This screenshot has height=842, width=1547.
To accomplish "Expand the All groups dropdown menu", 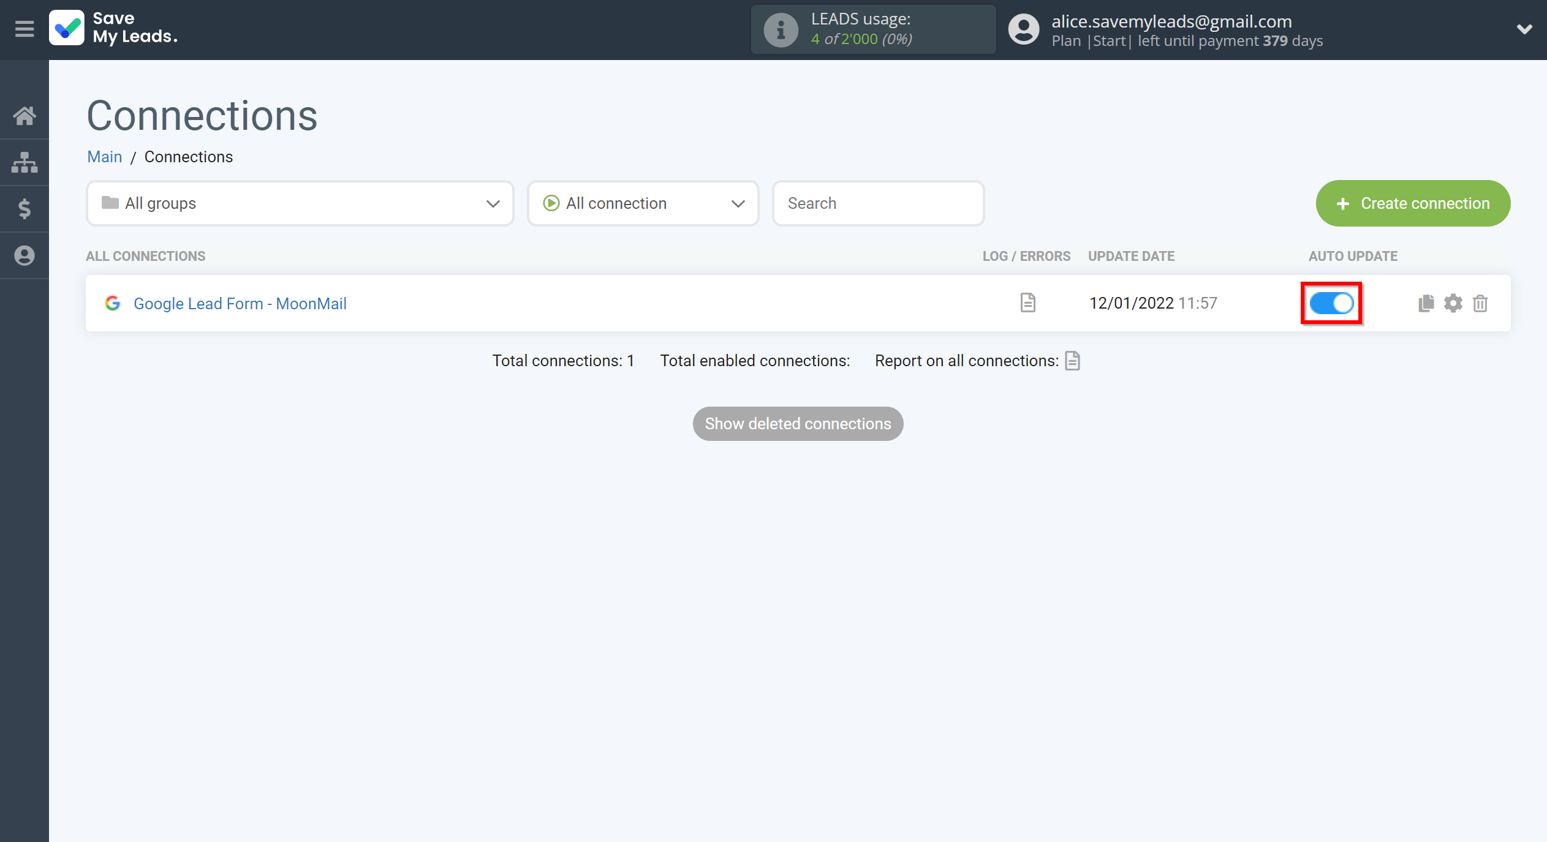I will click(x=300, y=203).
